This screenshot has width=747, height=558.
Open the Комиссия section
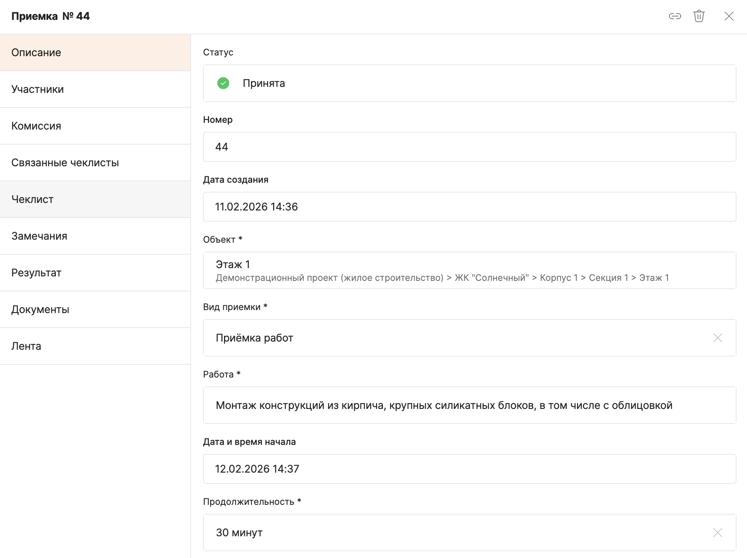[95, 126]
